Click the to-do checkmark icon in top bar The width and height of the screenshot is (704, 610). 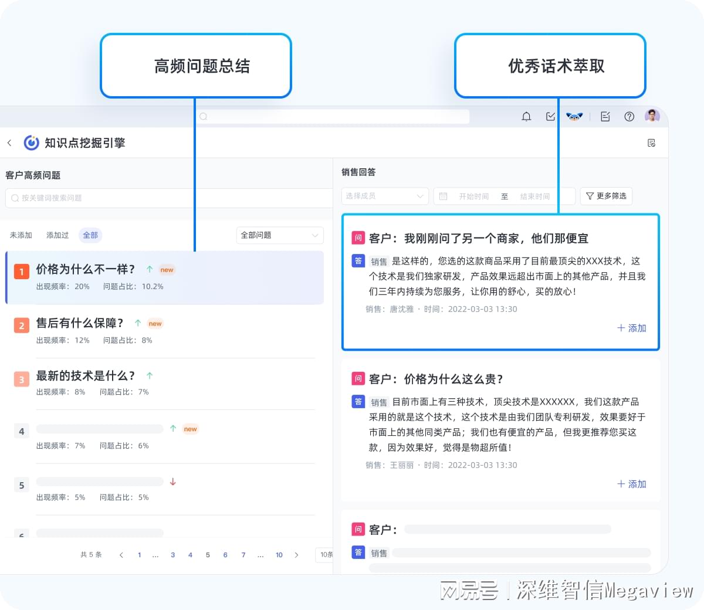pyautogui.click(x=550, y=116)
